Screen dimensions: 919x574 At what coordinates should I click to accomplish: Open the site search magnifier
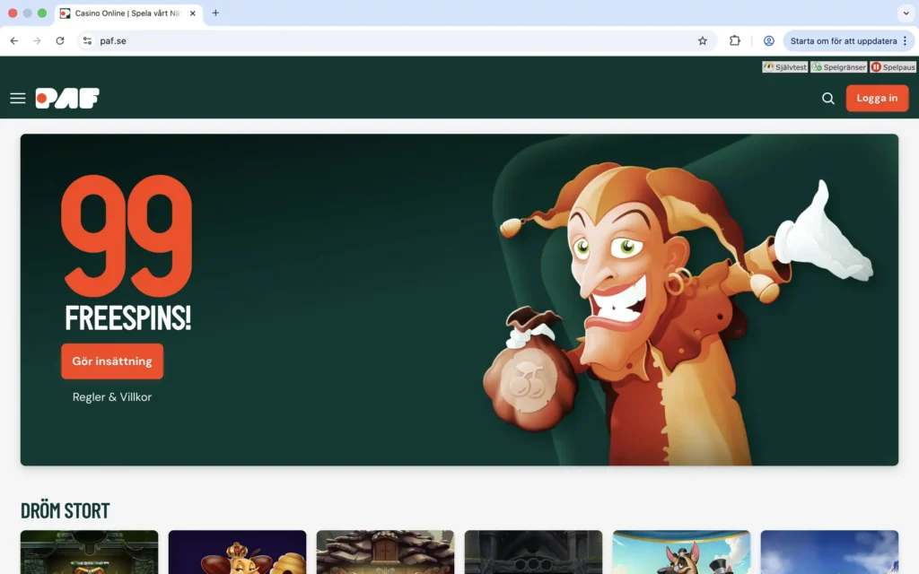coord(828,99)
